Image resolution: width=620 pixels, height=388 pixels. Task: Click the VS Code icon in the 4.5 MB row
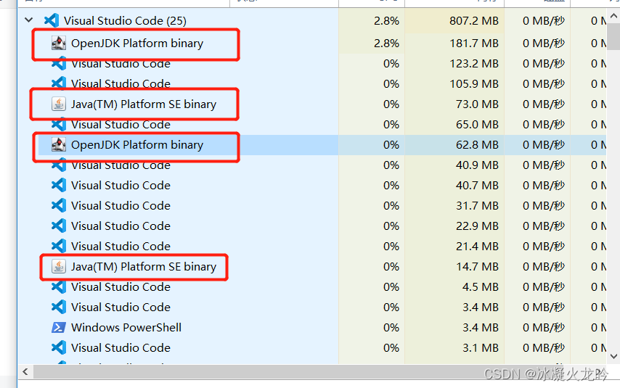[x=59, y=287]
